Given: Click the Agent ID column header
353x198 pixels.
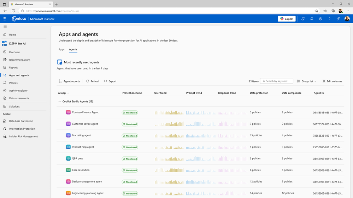Looking at the screenshot, I should click(x=319, y=93).
